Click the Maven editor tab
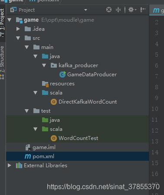Image resolution: width=164 pixels, height=195 pixels. [157, 10]
